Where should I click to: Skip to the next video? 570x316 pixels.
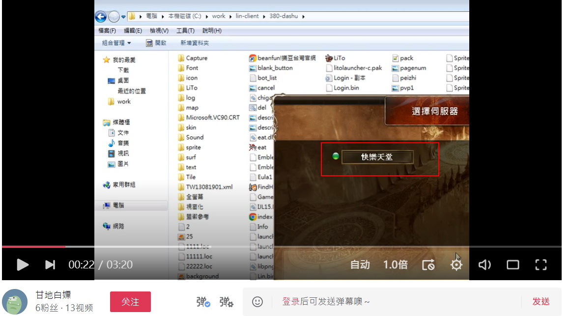tap(50, 265)
